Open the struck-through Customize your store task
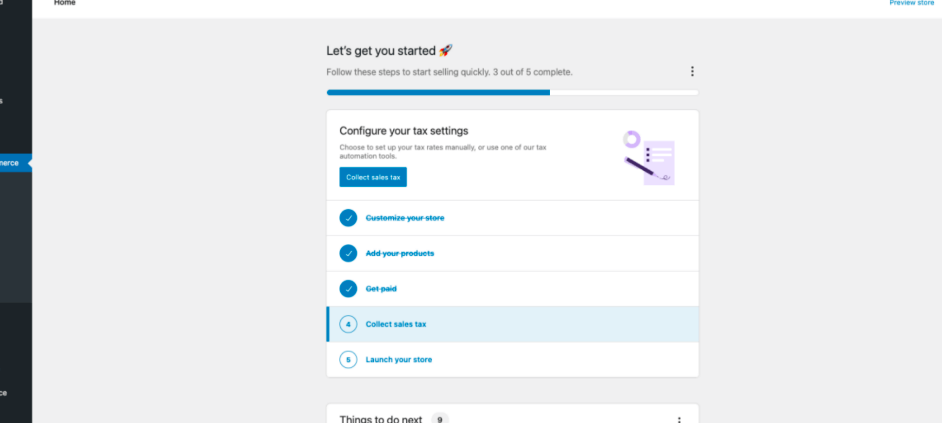This screenshot has width=942, height=423. point(405,218)
